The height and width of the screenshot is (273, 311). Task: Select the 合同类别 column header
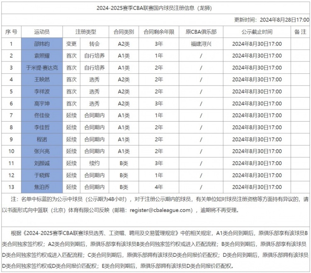coord(124,32)
